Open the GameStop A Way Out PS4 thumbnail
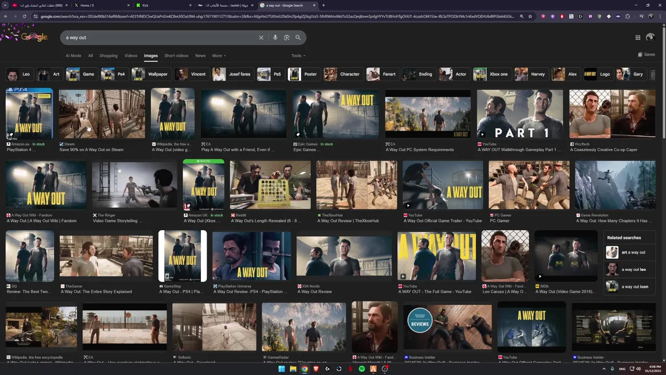 pos(183,256)
